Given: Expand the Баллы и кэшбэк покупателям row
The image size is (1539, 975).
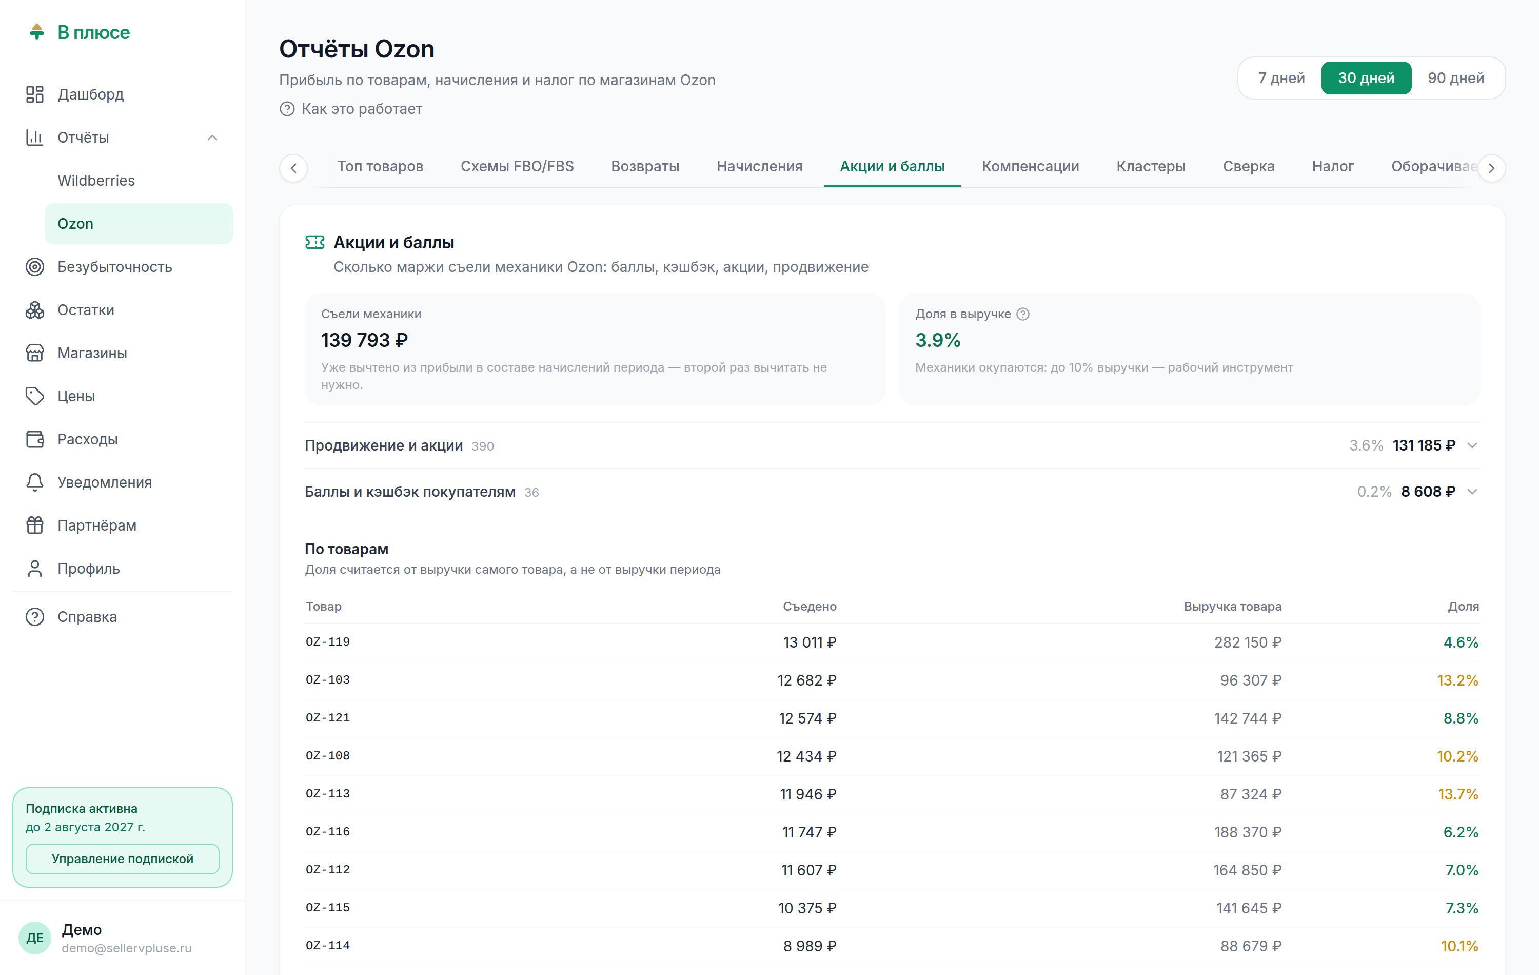Looking at the screenshot, I should coord(1472,492).
